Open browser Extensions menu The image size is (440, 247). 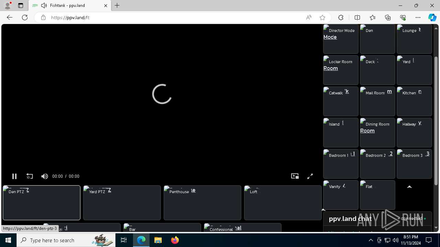pyautogui.click(x=341, y=17)
